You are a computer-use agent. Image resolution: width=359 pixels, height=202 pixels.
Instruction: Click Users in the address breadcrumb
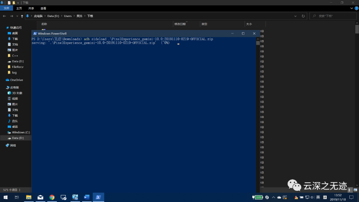click(68, 16)
